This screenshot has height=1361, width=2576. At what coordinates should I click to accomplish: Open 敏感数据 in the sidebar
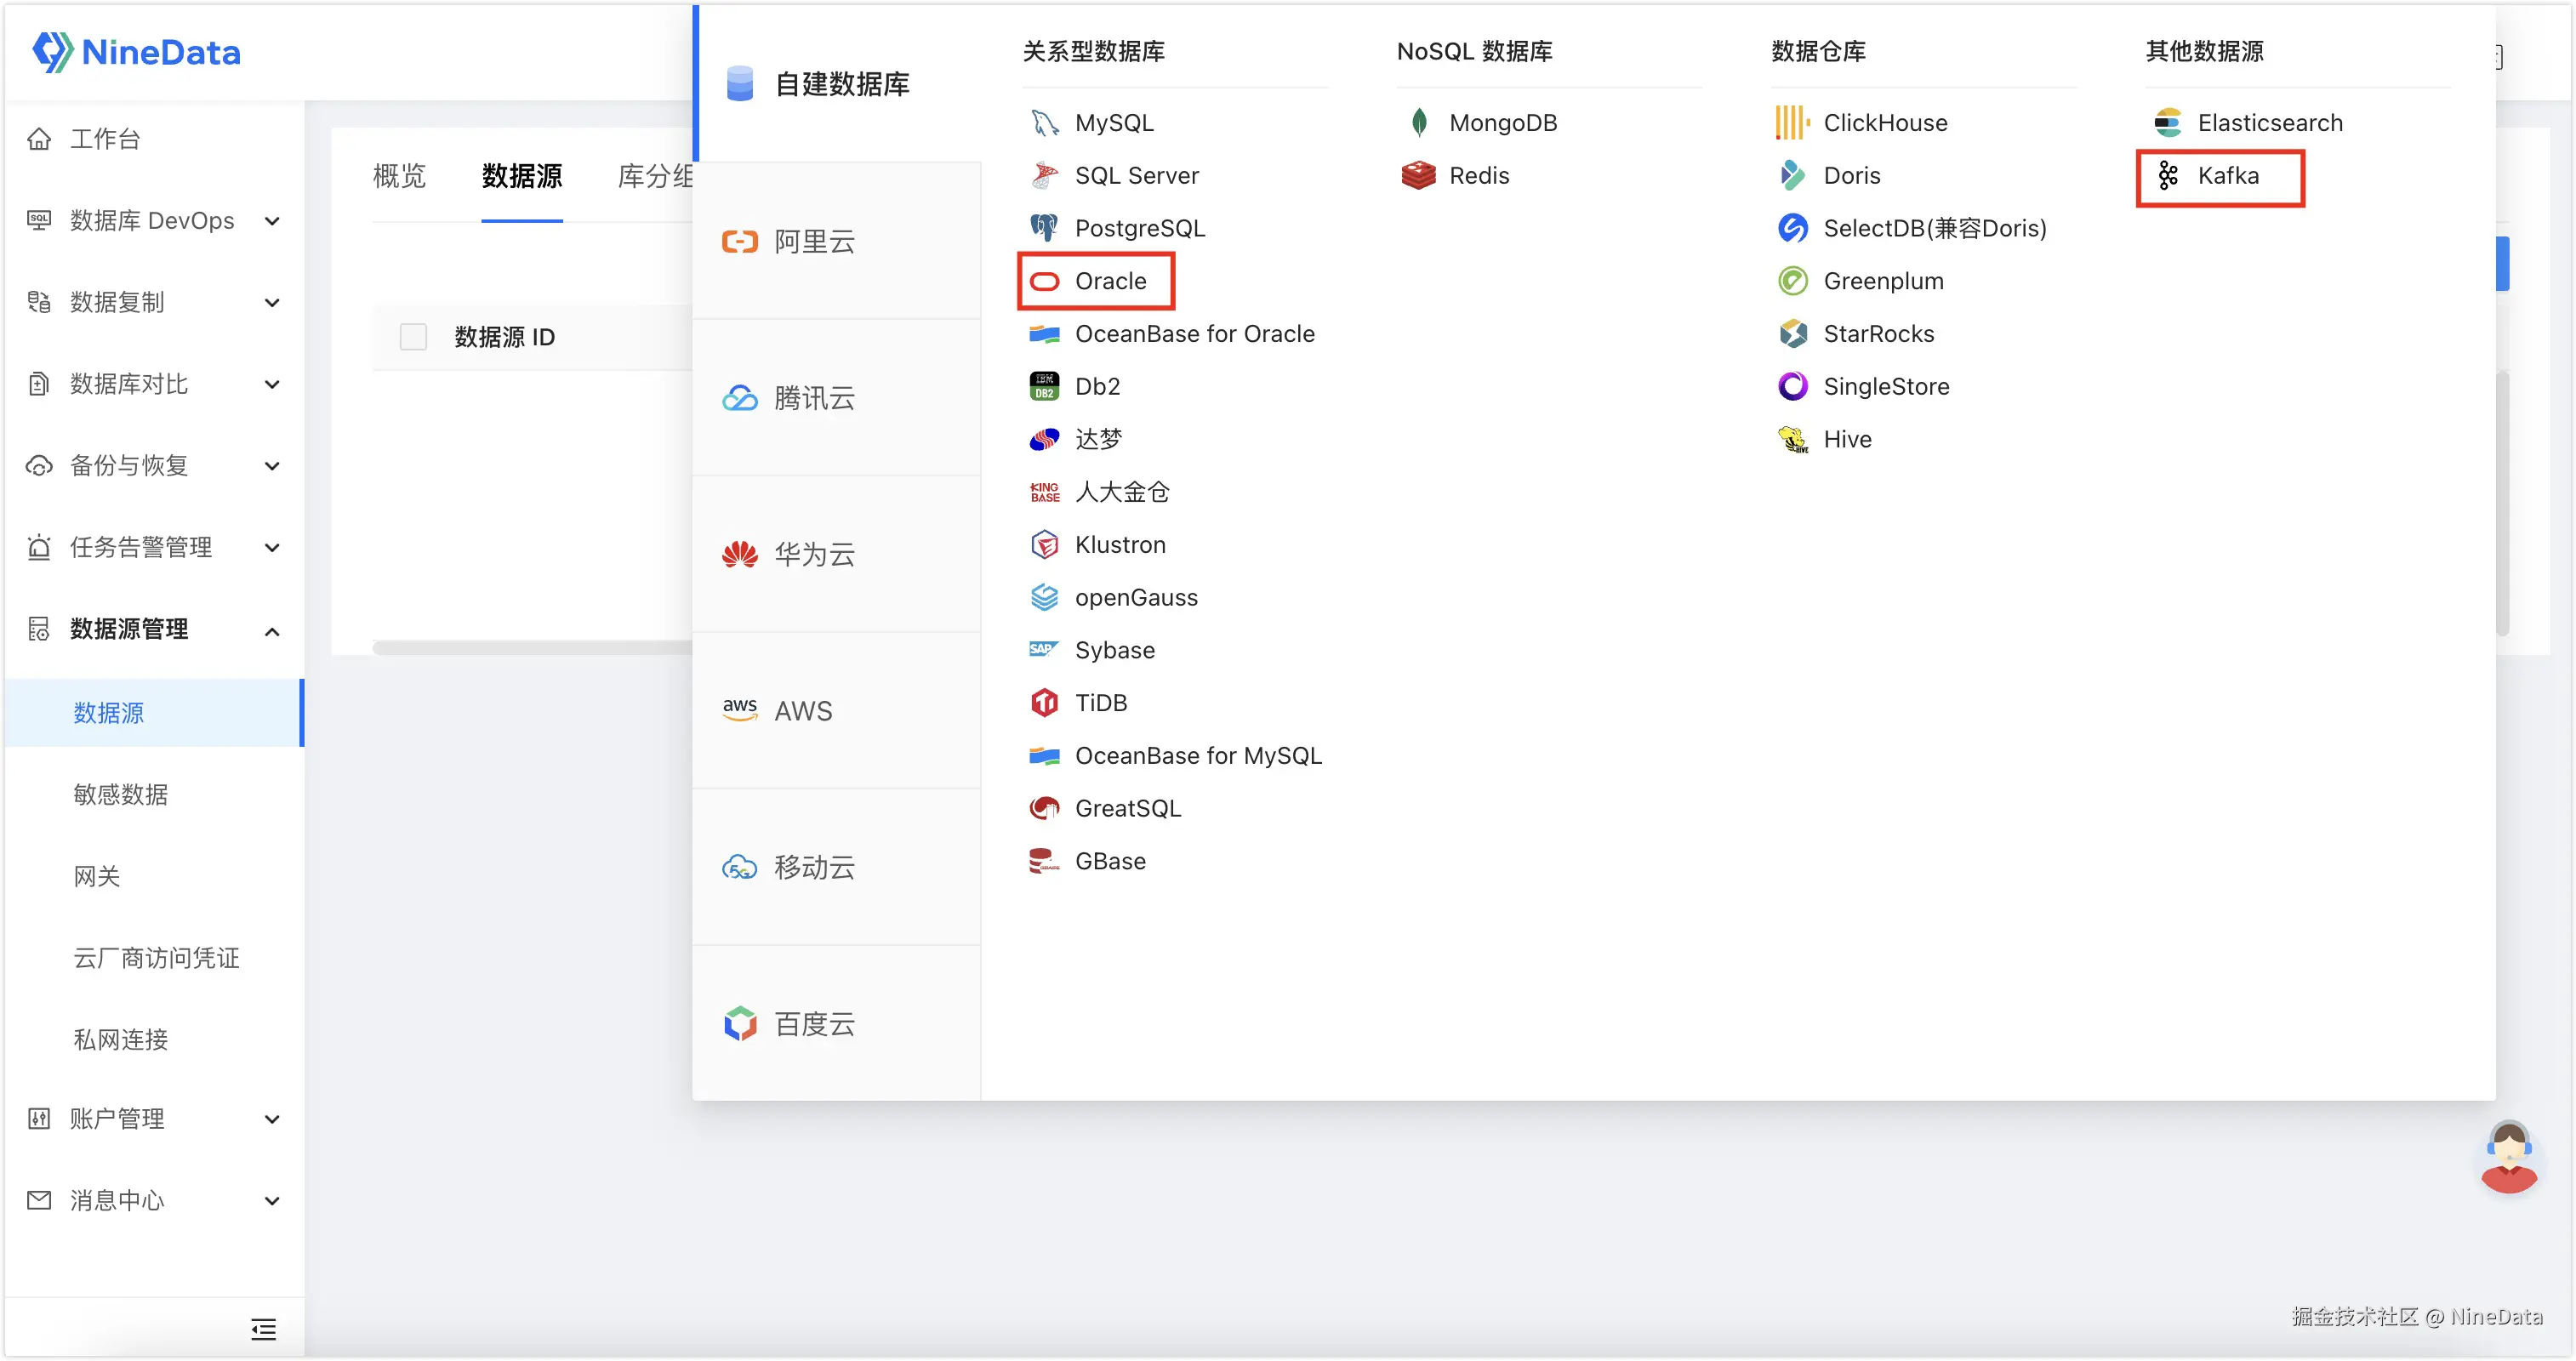pyautogui.click(x=120, y=794)
